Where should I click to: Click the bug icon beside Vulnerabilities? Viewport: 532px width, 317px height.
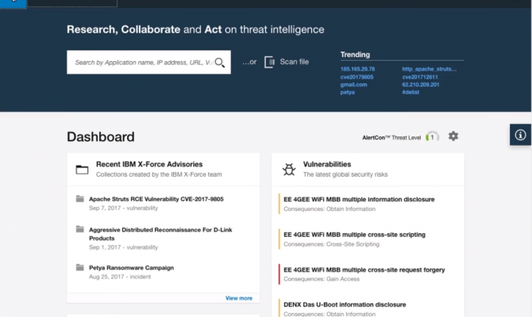coord(287,169)
